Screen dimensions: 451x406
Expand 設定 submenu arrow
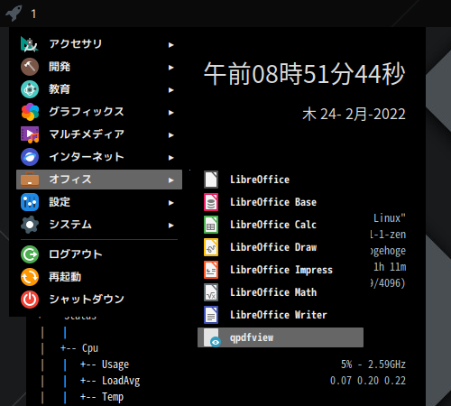point(171,203)
